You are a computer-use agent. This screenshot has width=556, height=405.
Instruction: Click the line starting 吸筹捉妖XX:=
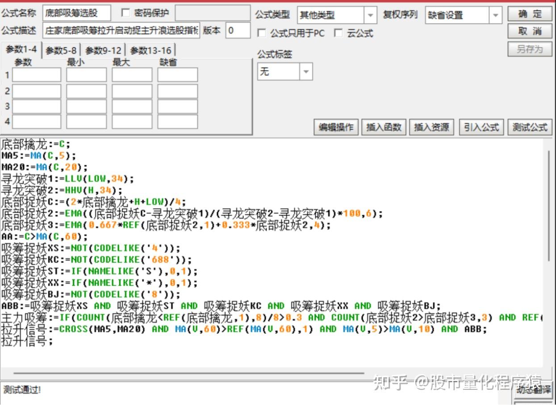click(x=99, y=283)
